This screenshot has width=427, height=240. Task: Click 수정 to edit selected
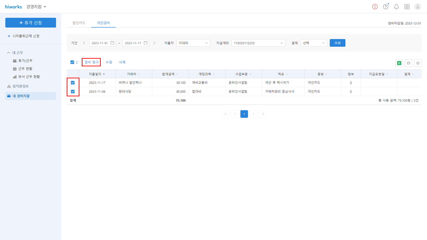[109, 62]
